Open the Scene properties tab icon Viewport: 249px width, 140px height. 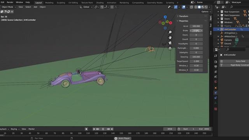coord(216,77)
